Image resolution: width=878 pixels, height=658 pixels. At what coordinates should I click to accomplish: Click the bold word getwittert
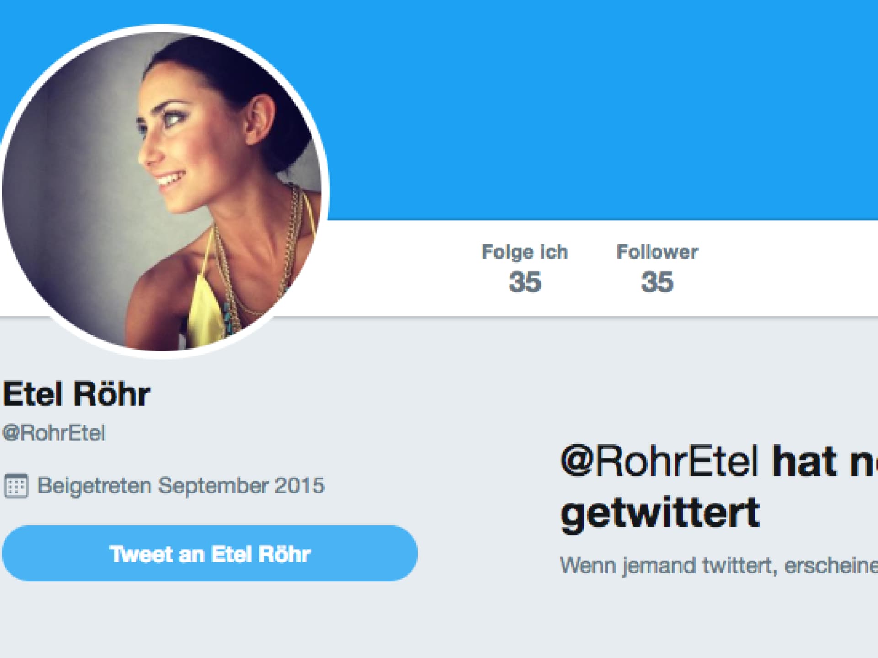coord(660,514)
